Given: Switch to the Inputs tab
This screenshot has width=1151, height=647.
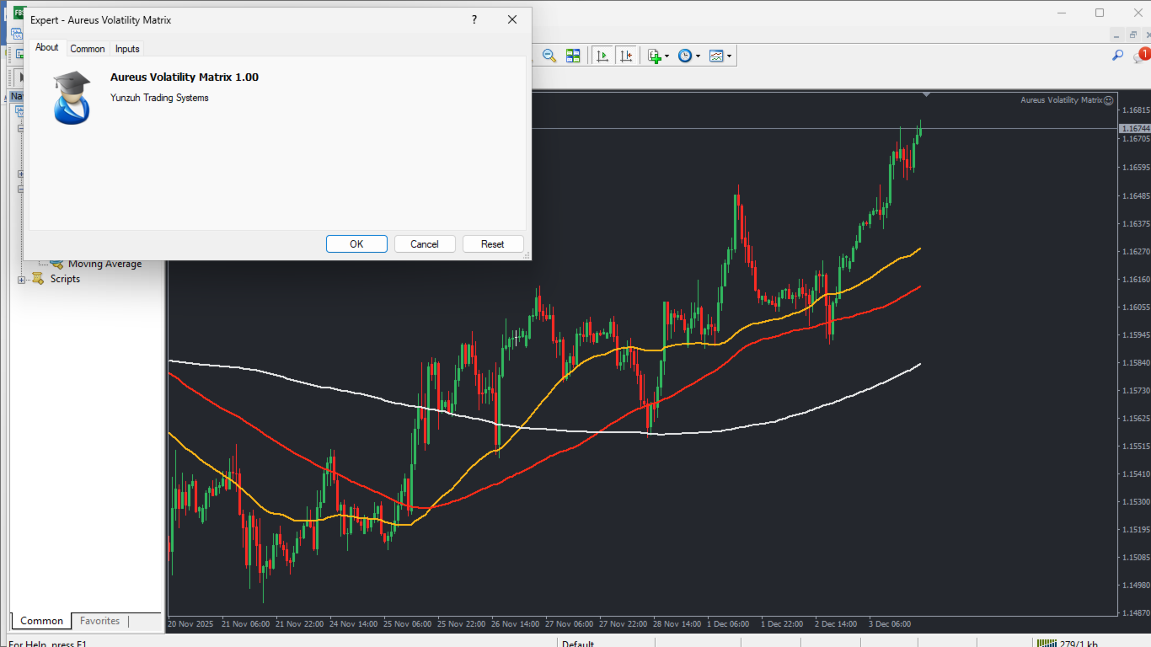Looking at the screenshot, I should (x=127, y=49).
